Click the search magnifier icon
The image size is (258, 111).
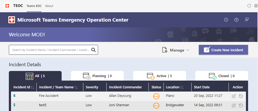(94, 50)
